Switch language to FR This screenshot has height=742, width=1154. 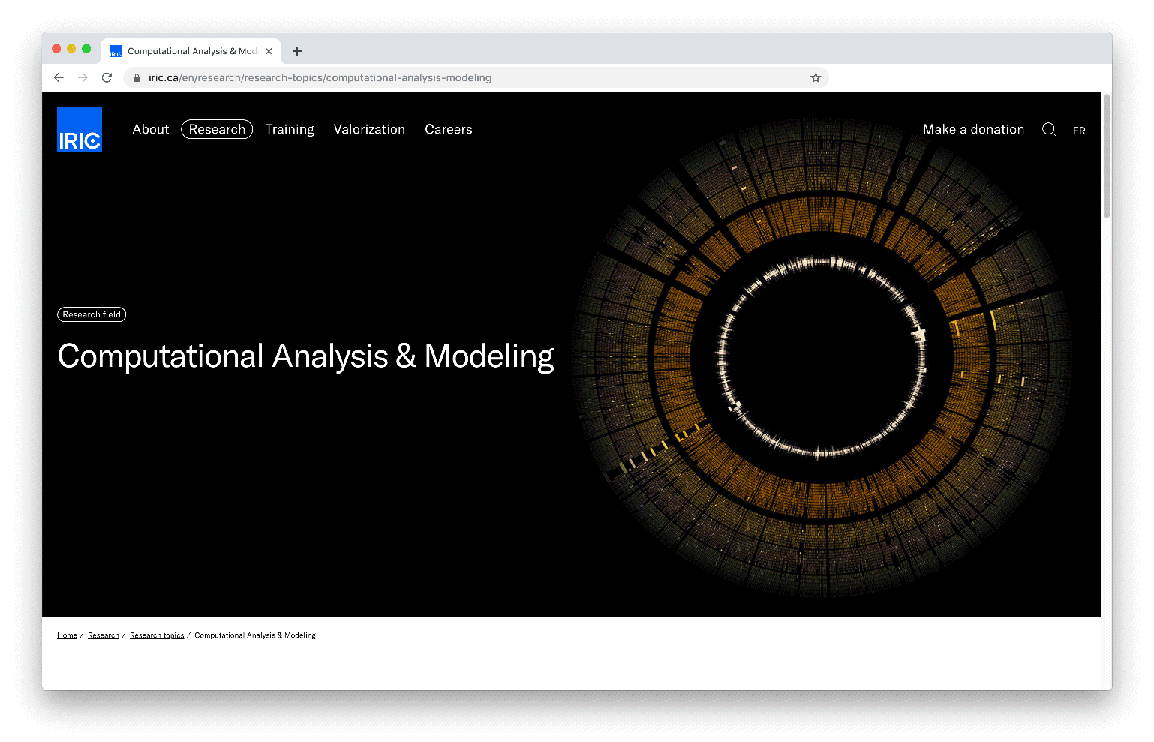point(1079,131)
